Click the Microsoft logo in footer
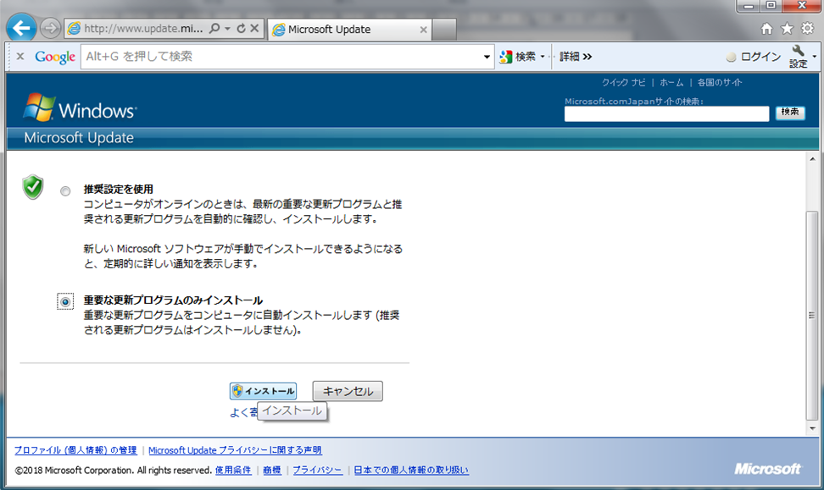 767,469
